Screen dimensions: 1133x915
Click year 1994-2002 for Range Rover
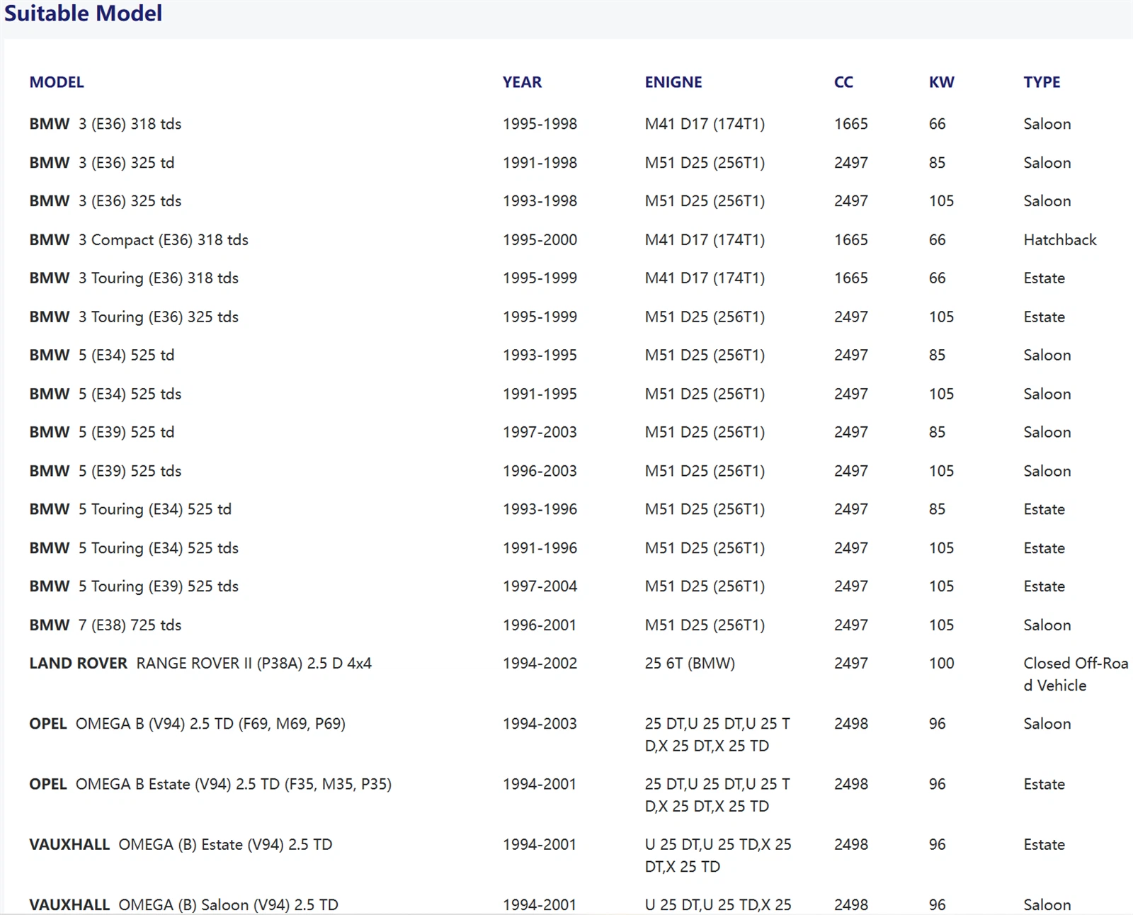(x=540, y=664)
